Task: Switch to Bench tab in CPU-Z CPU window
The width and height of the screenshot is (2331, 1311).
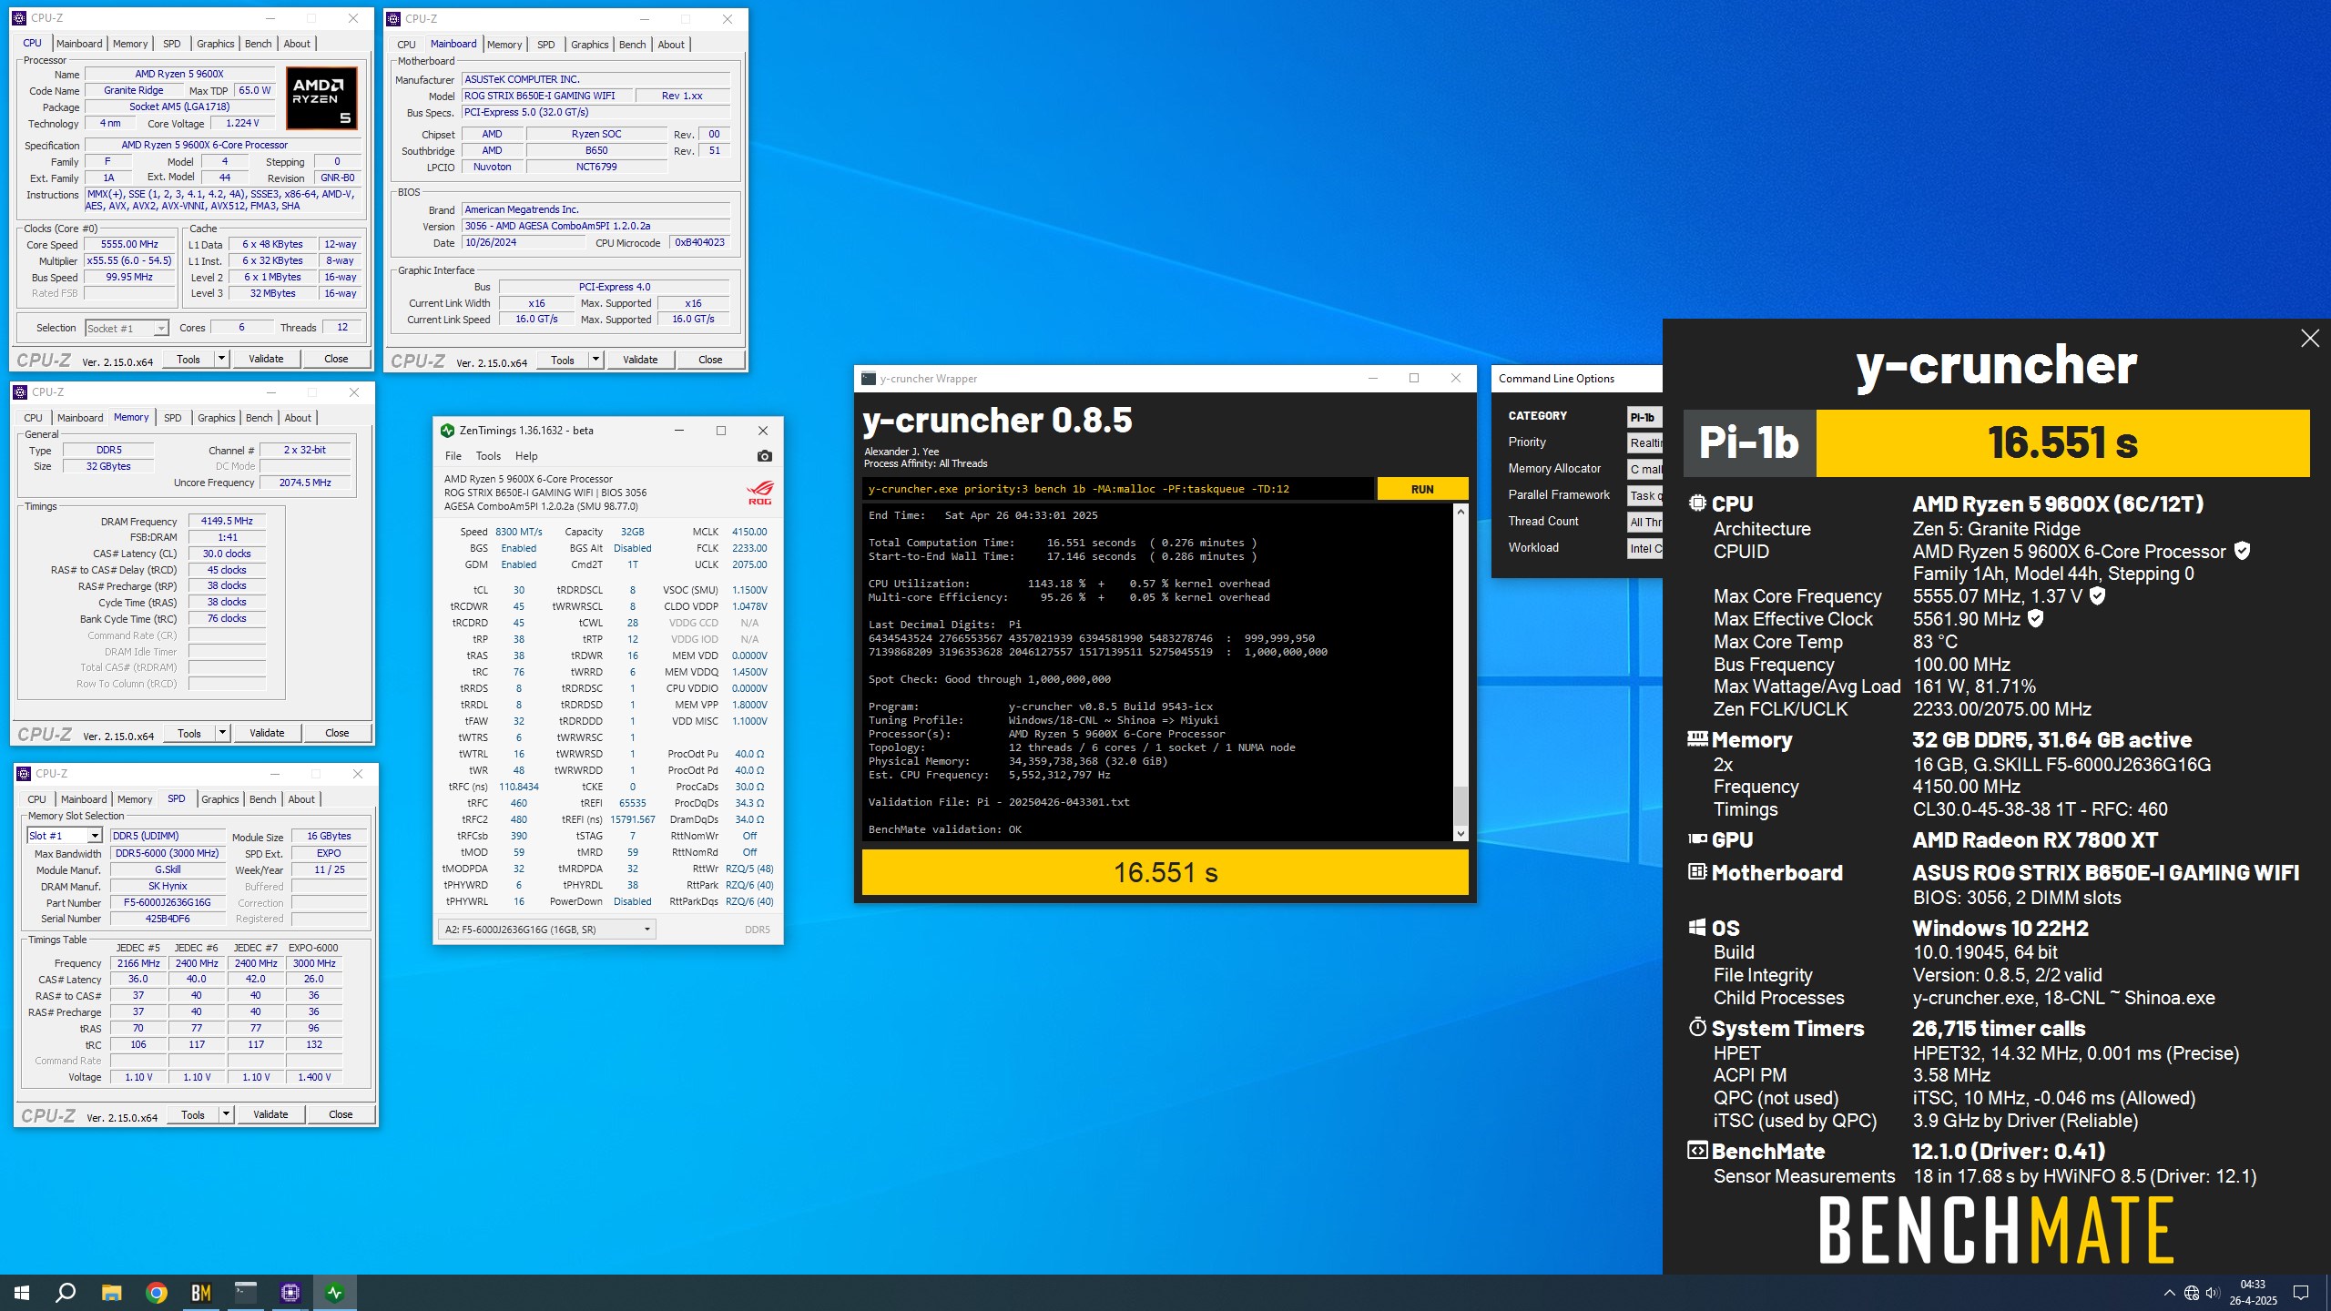Action: coord(259,44)
